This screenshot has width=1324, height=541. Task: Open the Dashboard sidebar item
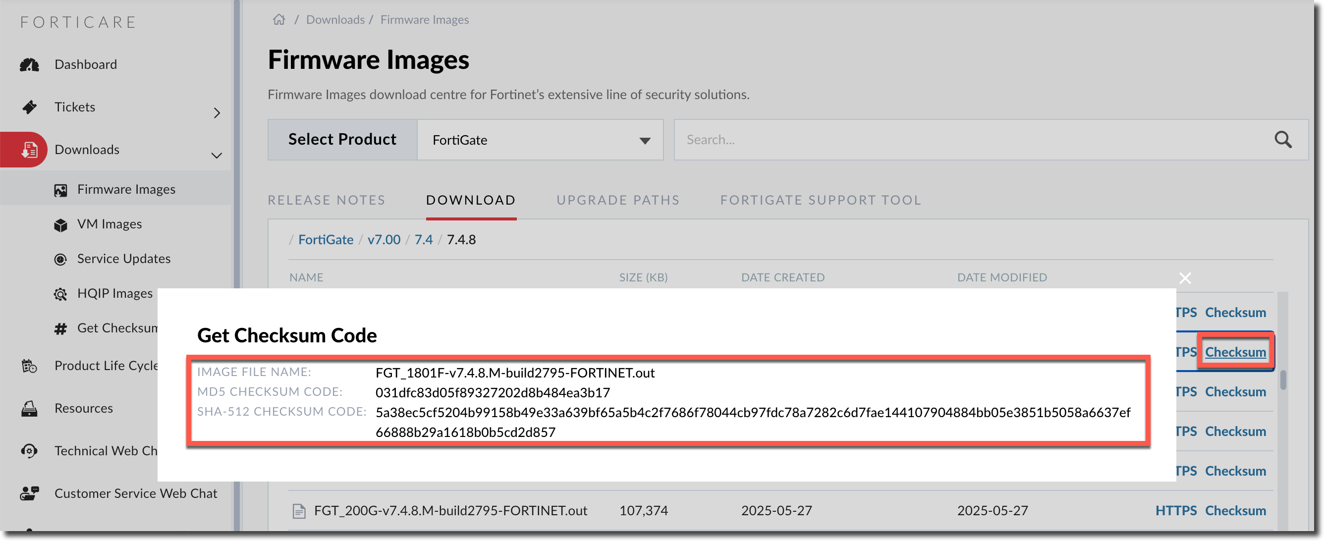point(86,64)
